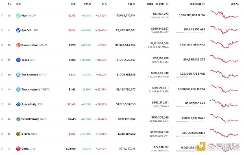Click the Axie Infinity logo icon
Screen dimensions: 244x155
click(x=18, y=104)
